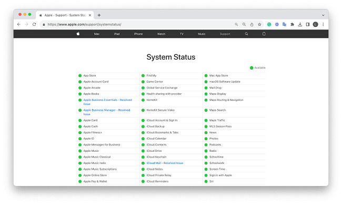Select the Apple Pay & Wallet row

tap(108, 181)
